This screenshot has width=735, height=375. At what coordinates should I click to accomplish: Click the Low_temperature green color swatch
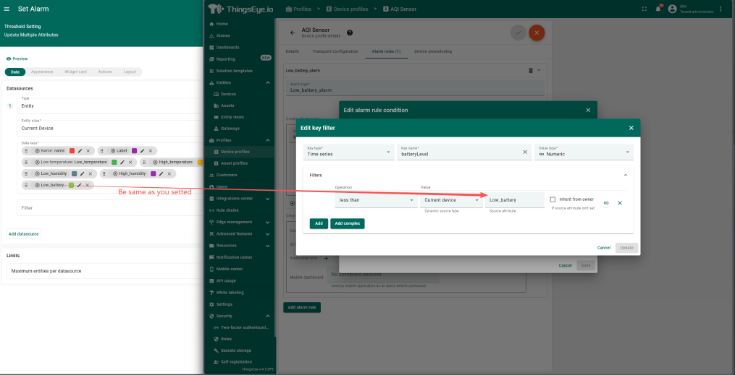[x=114, y=162]
